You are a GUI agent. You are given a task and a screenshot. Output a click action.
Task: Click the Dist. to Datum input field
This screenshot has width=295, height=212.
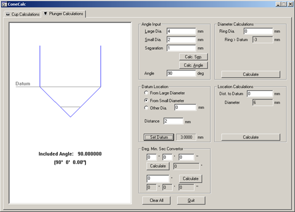pos(260,94)
